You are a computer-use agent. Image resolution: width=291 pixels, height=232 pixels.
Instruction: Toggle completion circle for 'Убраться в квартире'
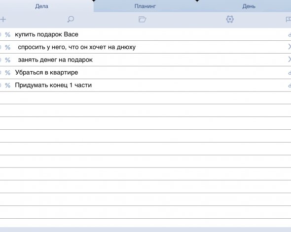(0, 73)
